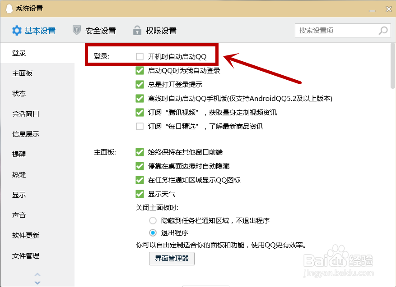The image size is (396, 287).
Task: Go to 主面板 sidebar section
Action: coord(37,73)
